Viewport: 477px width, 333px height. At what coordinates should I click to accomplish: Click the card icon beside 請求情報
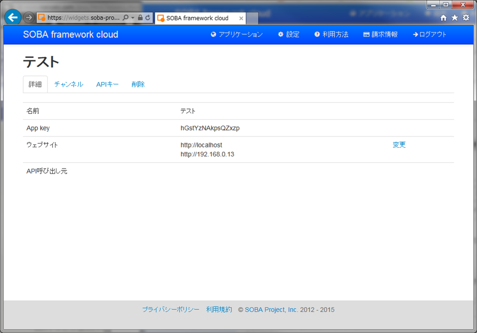366,34
